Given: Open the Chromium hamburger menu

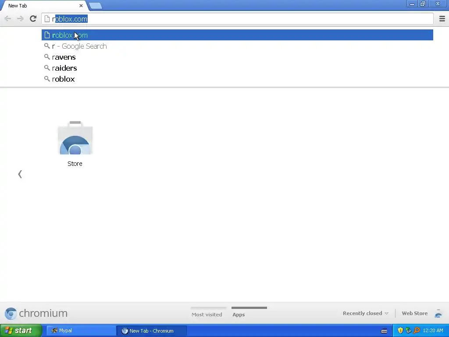Looking at the screenshot, I should [442, 19].
